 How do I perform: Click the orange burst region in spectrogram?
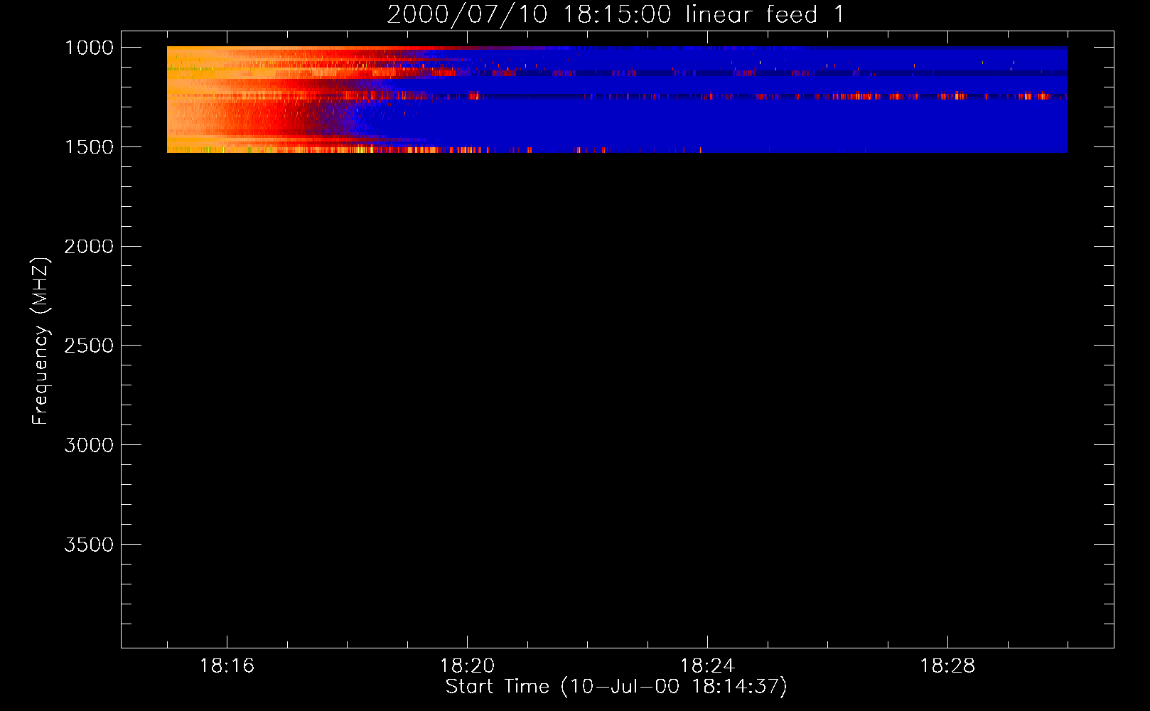click(x=227, y=100)
